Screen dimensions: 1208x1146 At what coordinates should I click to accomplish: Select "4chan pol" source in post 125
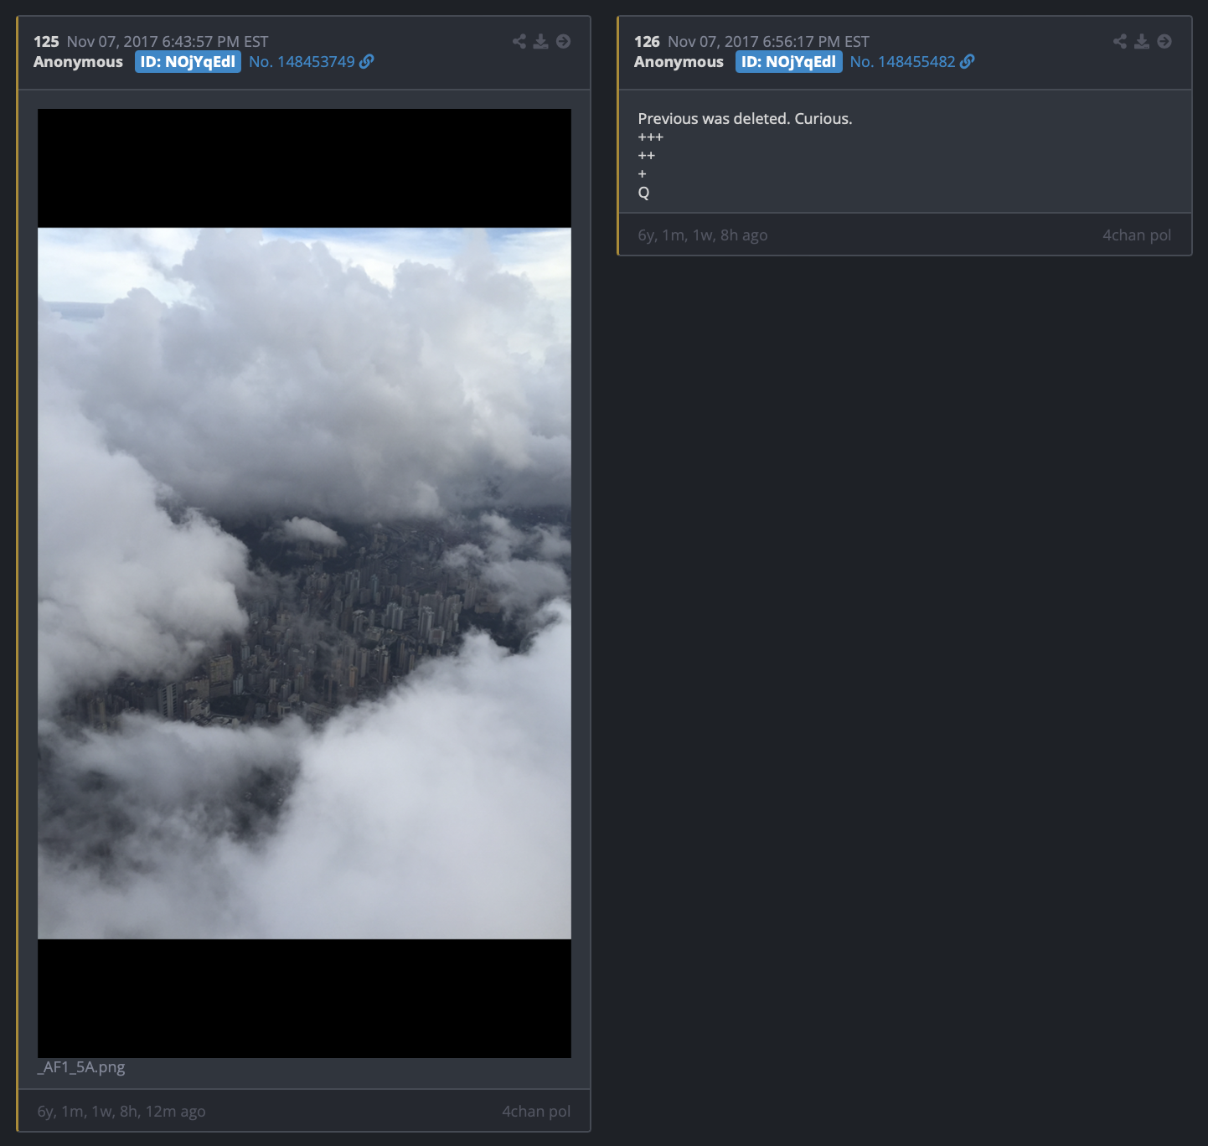pos(536,1112)
